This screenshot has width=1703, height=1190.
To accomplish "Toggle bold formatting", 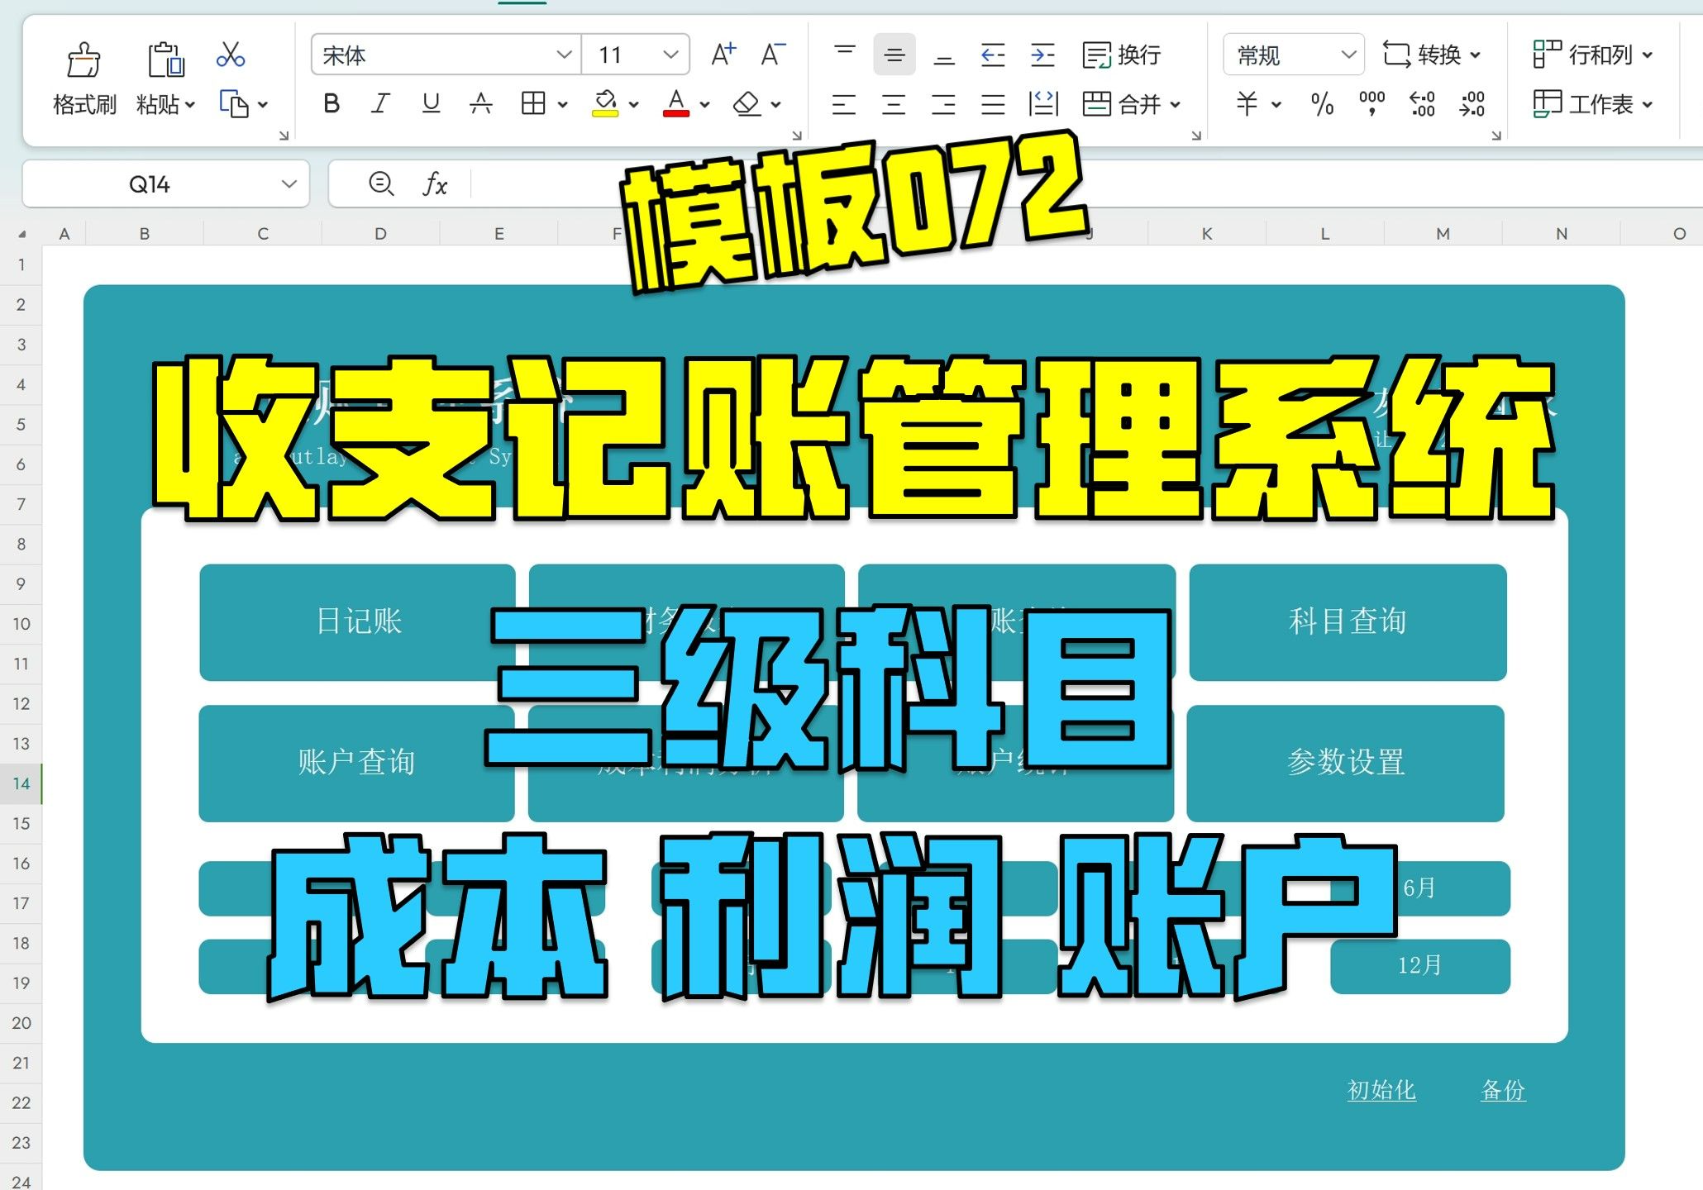I will 332,104.
